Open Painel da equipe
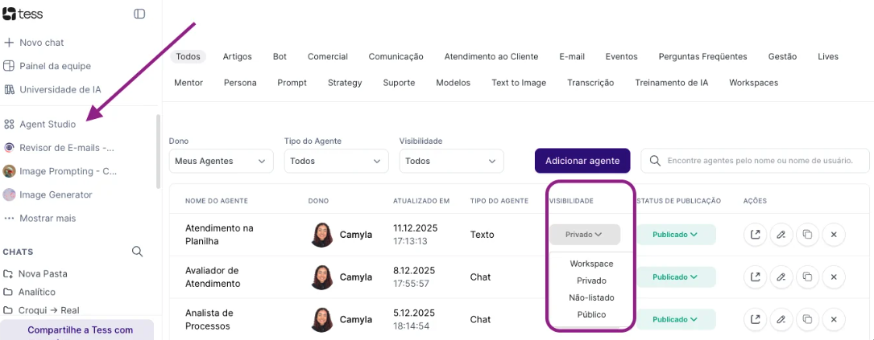The height and width of the screenshot is (340, 874). click(x=47, y=66)
